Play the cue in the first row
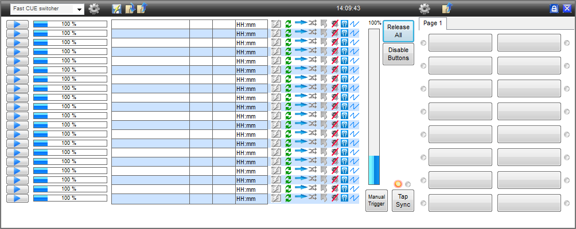The image size is (576, 229). 17,24
